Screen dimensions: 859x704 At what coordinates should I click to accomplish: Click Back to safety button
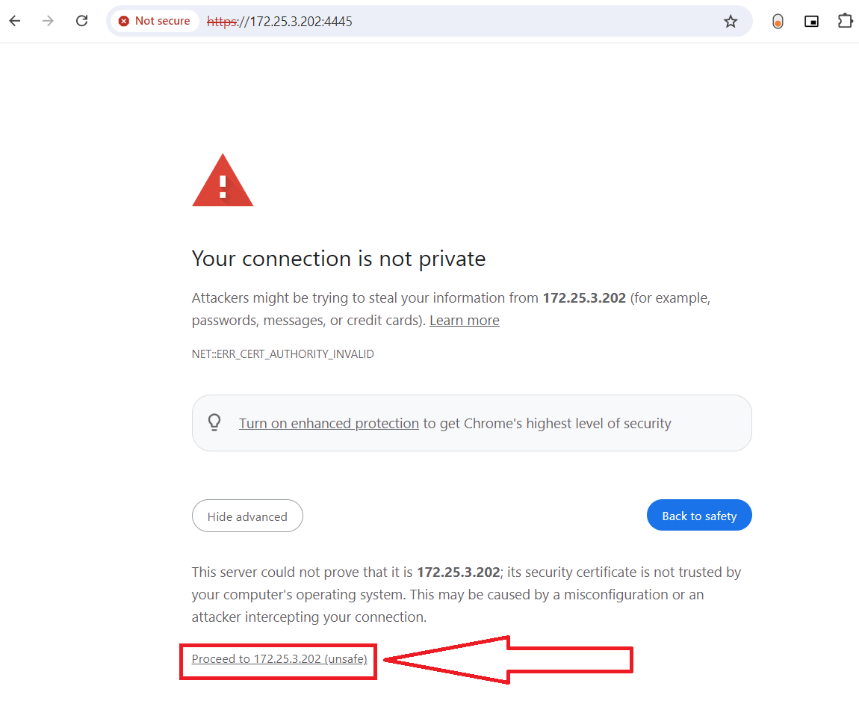coord(699,516)
